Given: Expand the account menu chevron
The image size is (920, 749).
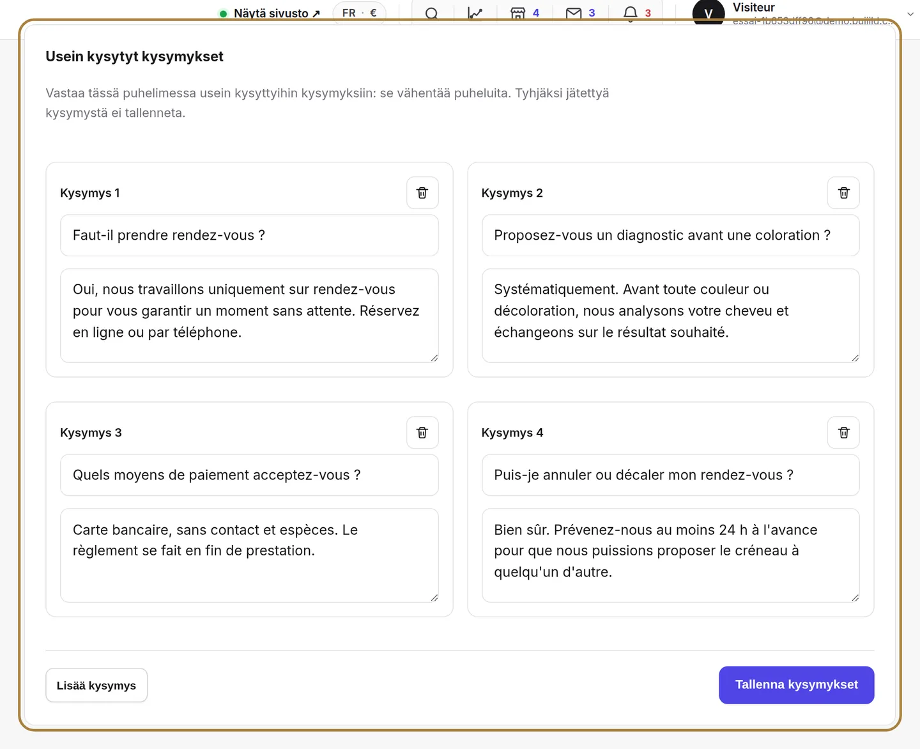Looking at the screenshot, I should tap(910, 13).
